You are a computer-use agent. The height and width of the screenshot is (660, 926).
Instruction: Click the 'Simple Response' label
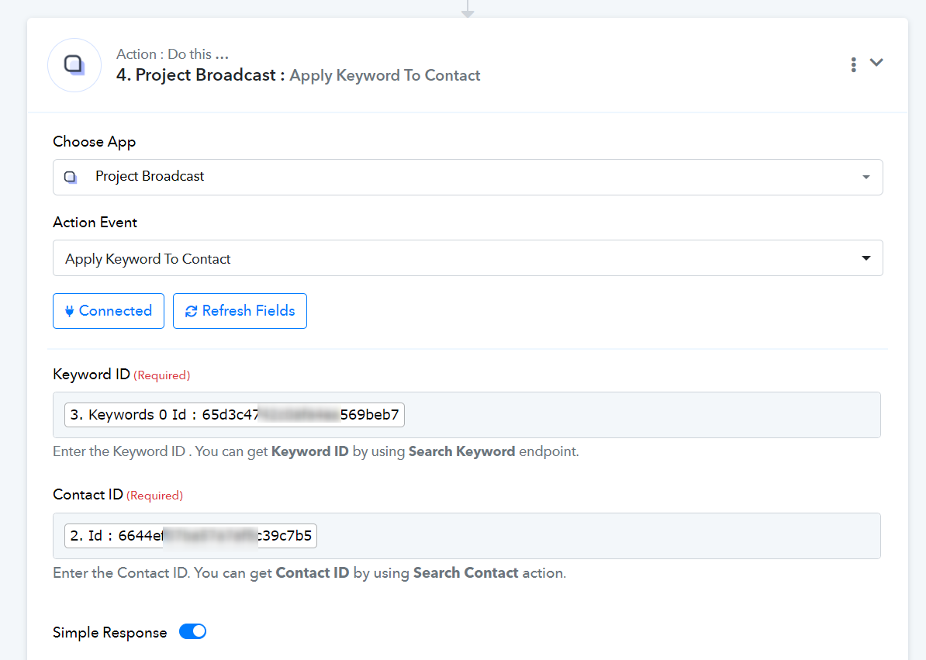[x=110, y=633]
